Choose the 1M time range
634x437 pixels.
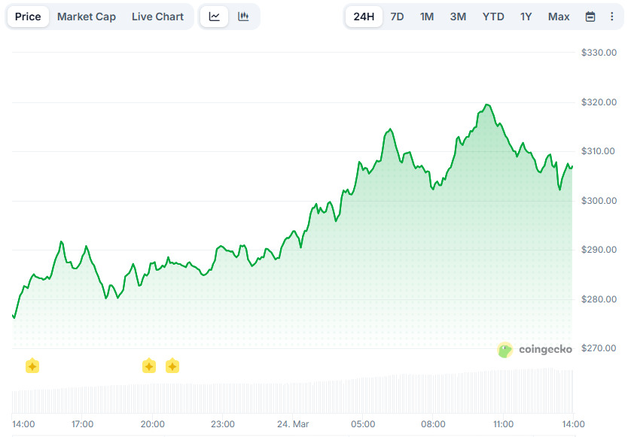(427, 17)
